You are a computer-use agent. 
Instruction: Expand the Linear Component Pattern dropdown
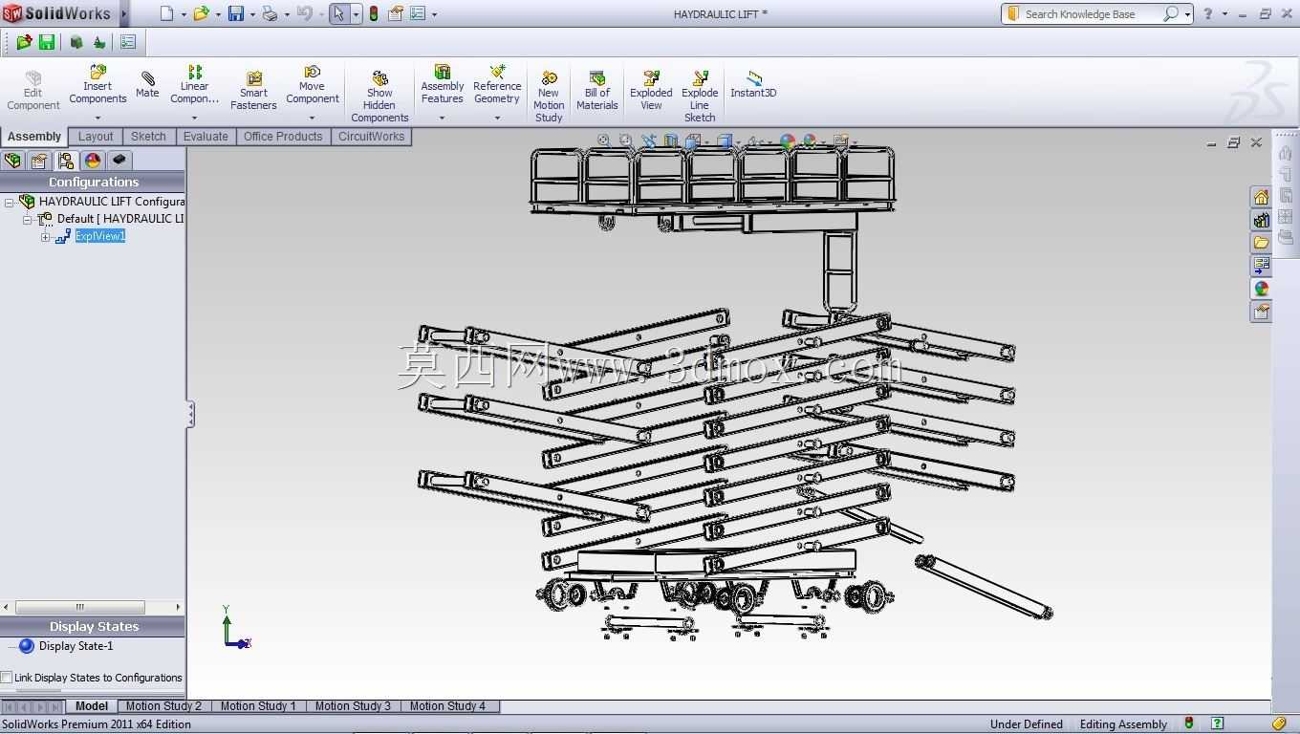click(x=194, y=119)
